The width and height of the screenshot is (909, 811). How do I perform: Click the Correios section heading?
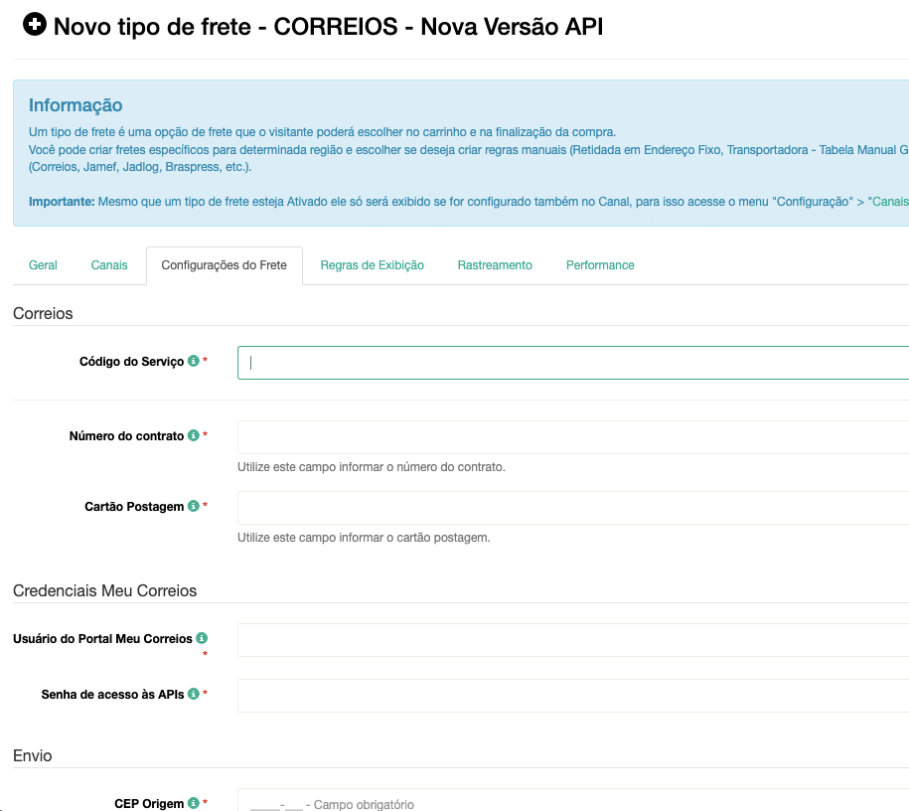click(43, 313)
